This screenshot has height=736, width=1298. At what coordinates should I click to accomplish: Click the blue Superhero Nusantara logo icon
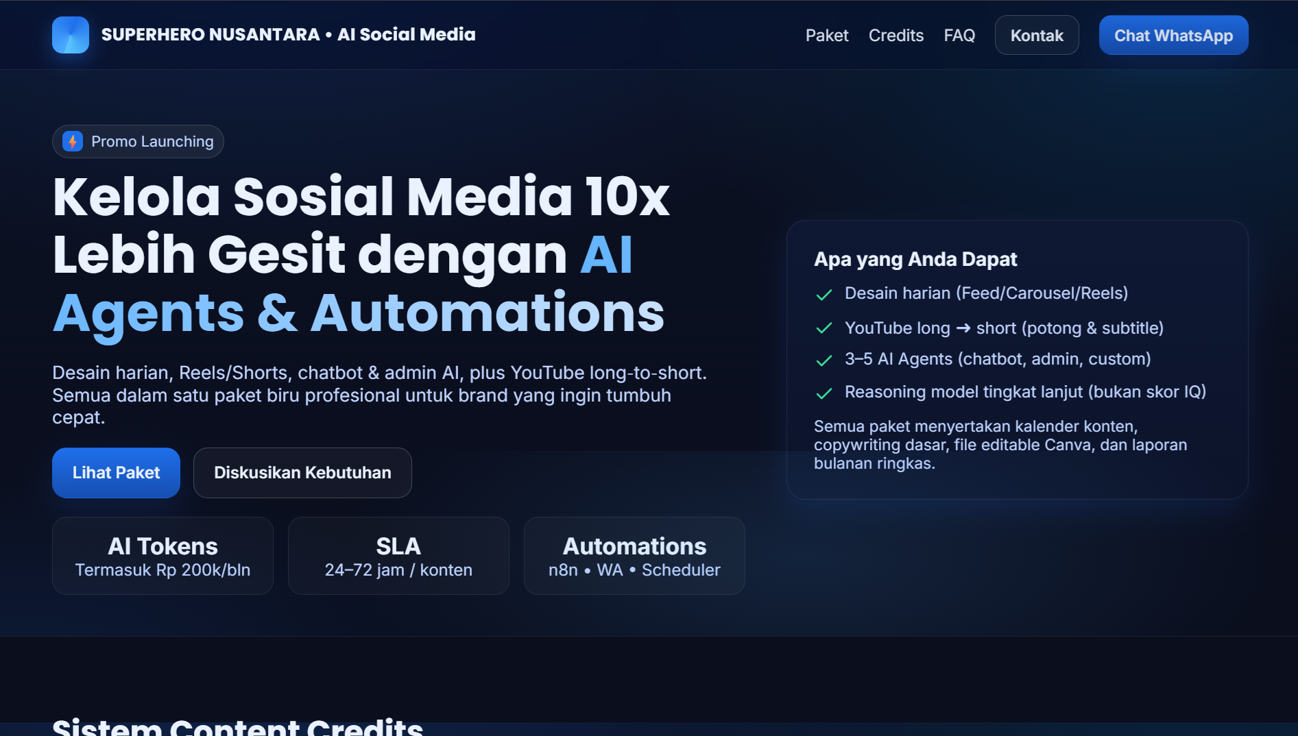[71, 35]
